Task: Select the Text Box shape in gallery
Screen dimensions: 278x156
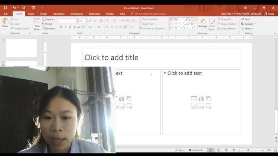Action: point(172,19)
